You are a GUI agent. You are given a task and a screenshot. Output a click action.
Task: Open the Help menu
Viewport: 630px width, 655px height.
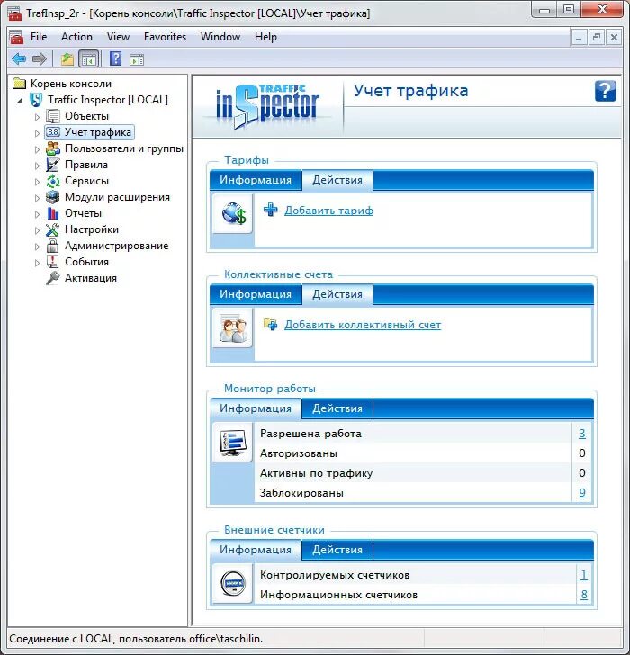click(265, 37)
